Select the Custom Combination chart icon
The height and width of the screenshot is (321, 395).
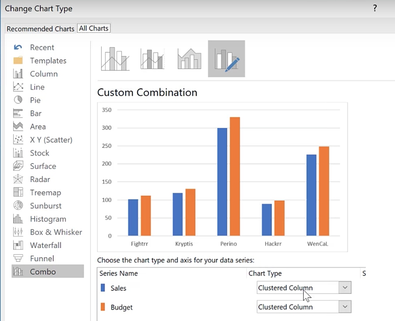point(227,59)
